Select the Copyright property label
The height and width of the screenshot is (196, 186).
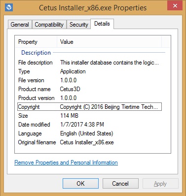(x=29, y=107)
